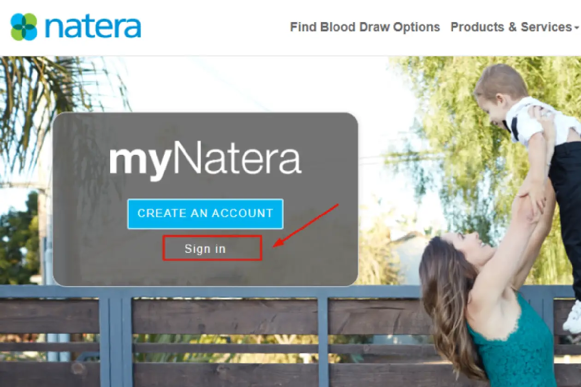Open the Find Blood Draw Options page

click(x=365, y=27)
